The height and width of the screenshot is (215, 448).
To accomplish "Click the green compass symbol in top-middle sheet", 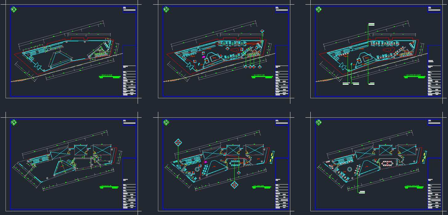I will [x=166, y=10].
